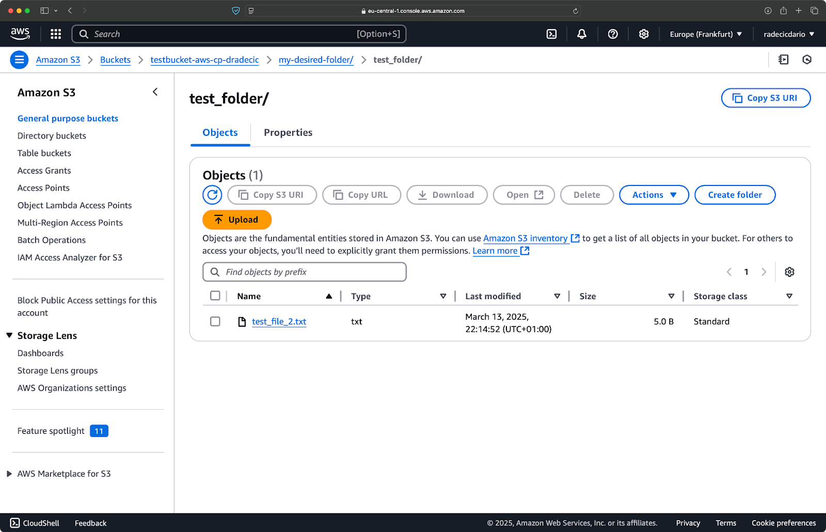Viewport: 826px width, 532px height.
Task: Open General purpose buckets
Action: click(x=68, y=118)
